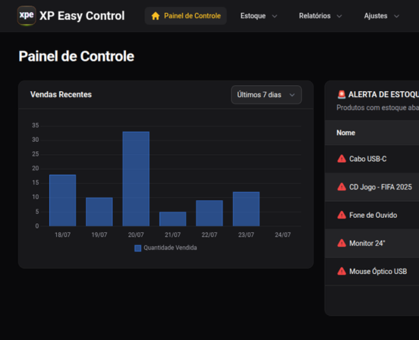The width and height of the screenshot is (419, 340).
Task: Click the Vendas Recentes card title
Action: [61, 95]
